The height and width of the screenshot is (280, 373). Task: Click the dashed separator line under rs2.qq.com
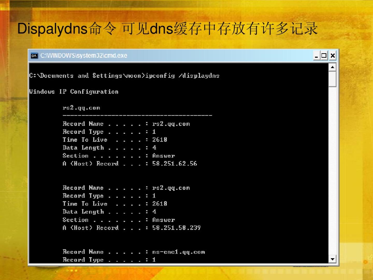click(137, 115)
